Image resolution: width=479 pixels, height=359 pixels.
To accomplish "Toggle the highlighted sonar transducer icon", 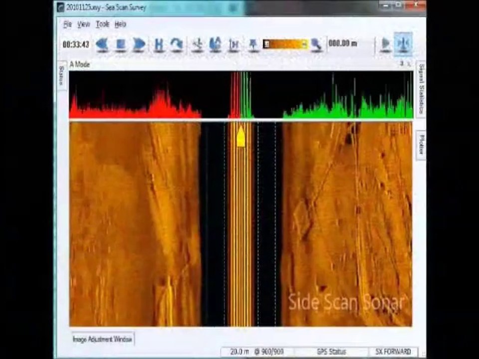I will click(x=403, y=44).
